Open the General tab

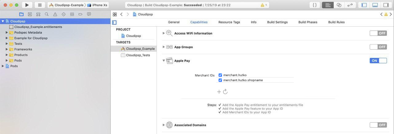pos(174,22)
